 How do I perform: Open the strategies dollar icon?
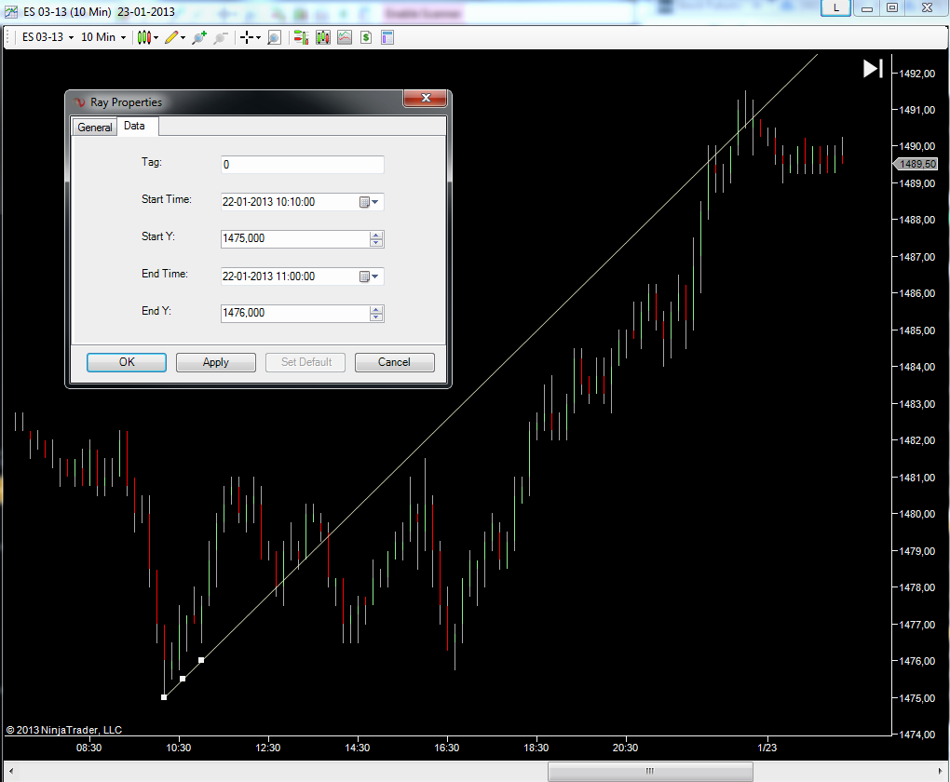[366, 37]
